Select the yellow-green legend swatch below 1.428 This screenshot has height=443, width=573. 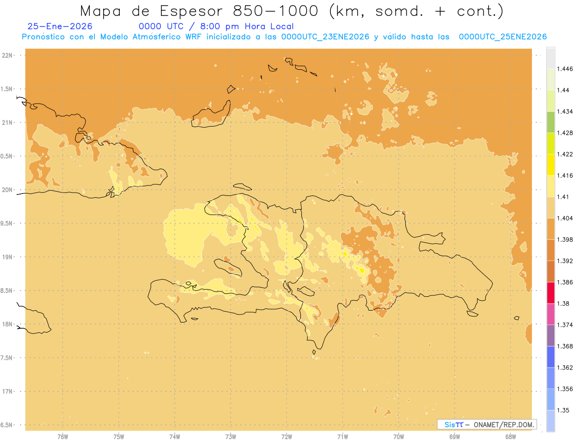coord(551,143)
